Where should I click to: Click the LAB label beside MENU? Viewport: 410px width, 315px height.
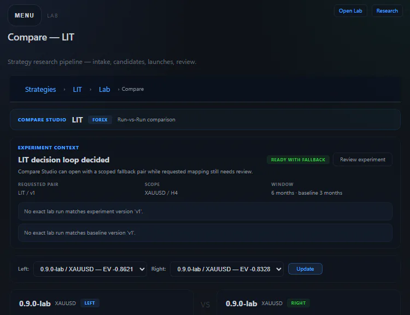pyautogui.click(x=52, y=16)
